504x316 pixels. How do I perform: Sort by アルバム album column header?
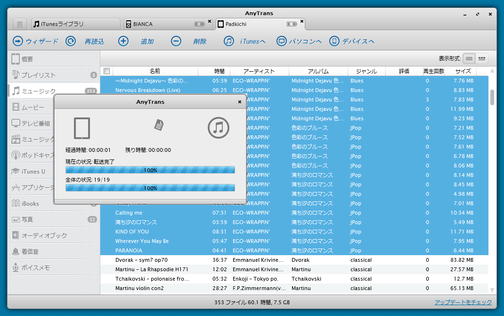pos(318,71)
